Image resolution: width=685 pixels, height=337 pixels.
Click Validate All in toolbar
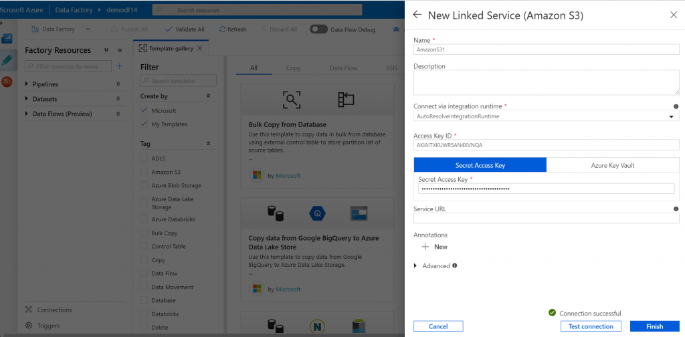click(185, 29)
